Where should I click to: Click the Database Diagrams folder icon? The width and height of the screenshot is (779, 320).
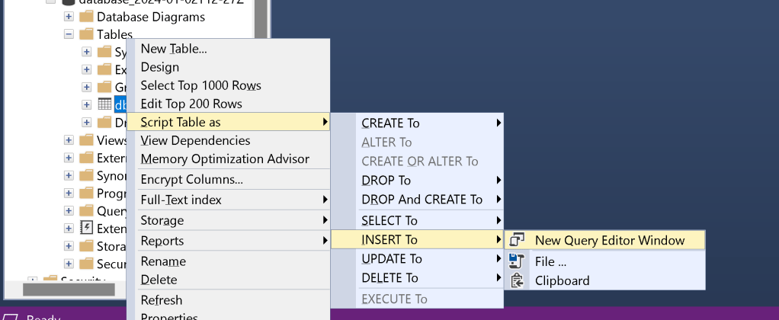(86, 17)
